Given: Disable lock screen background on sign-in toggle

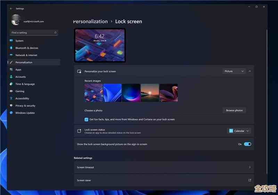Looking at the screenshot, I should tap(247, 144).
